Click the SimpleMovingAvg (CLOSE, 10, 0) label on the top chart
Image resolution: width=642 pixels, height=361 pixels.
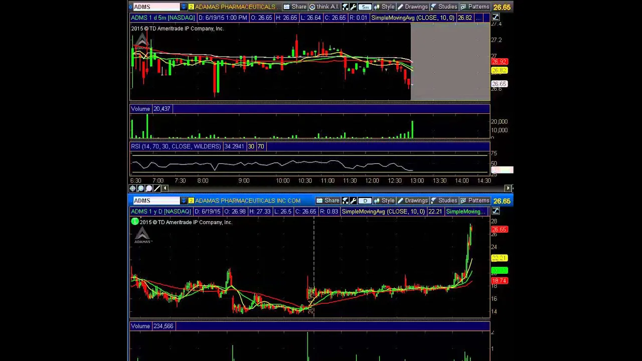(x=413, y=18)
